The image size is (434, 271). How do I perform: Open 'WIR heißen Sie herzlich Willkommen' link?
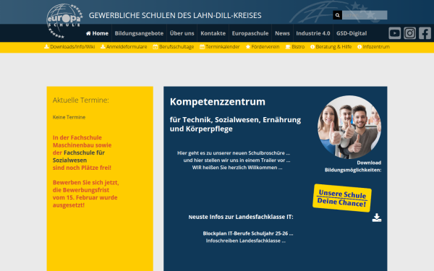pos(237,168)
